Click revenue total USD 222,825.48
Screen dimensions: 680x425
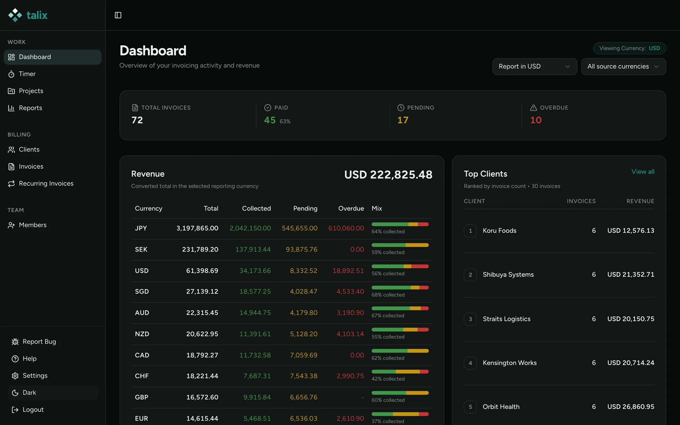click(x=388, y=174)
